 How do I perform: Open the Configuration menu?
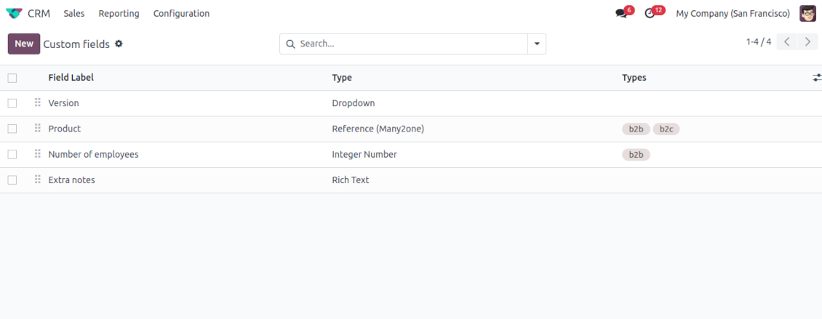pos(181,14)
